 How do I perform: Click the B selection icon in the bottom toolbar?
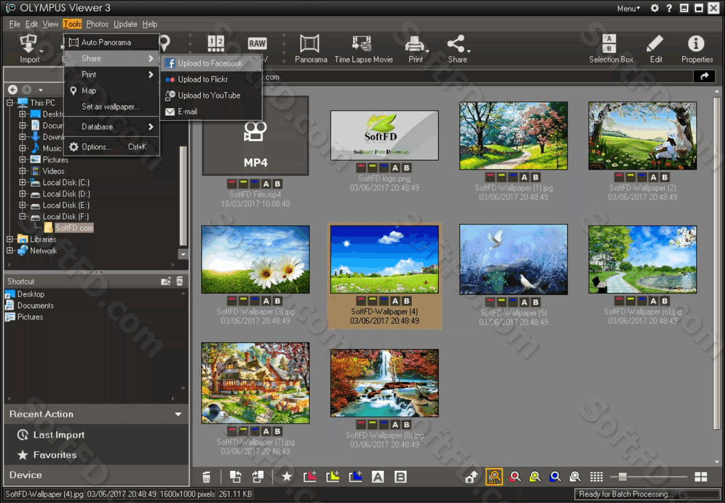point(400,477)
